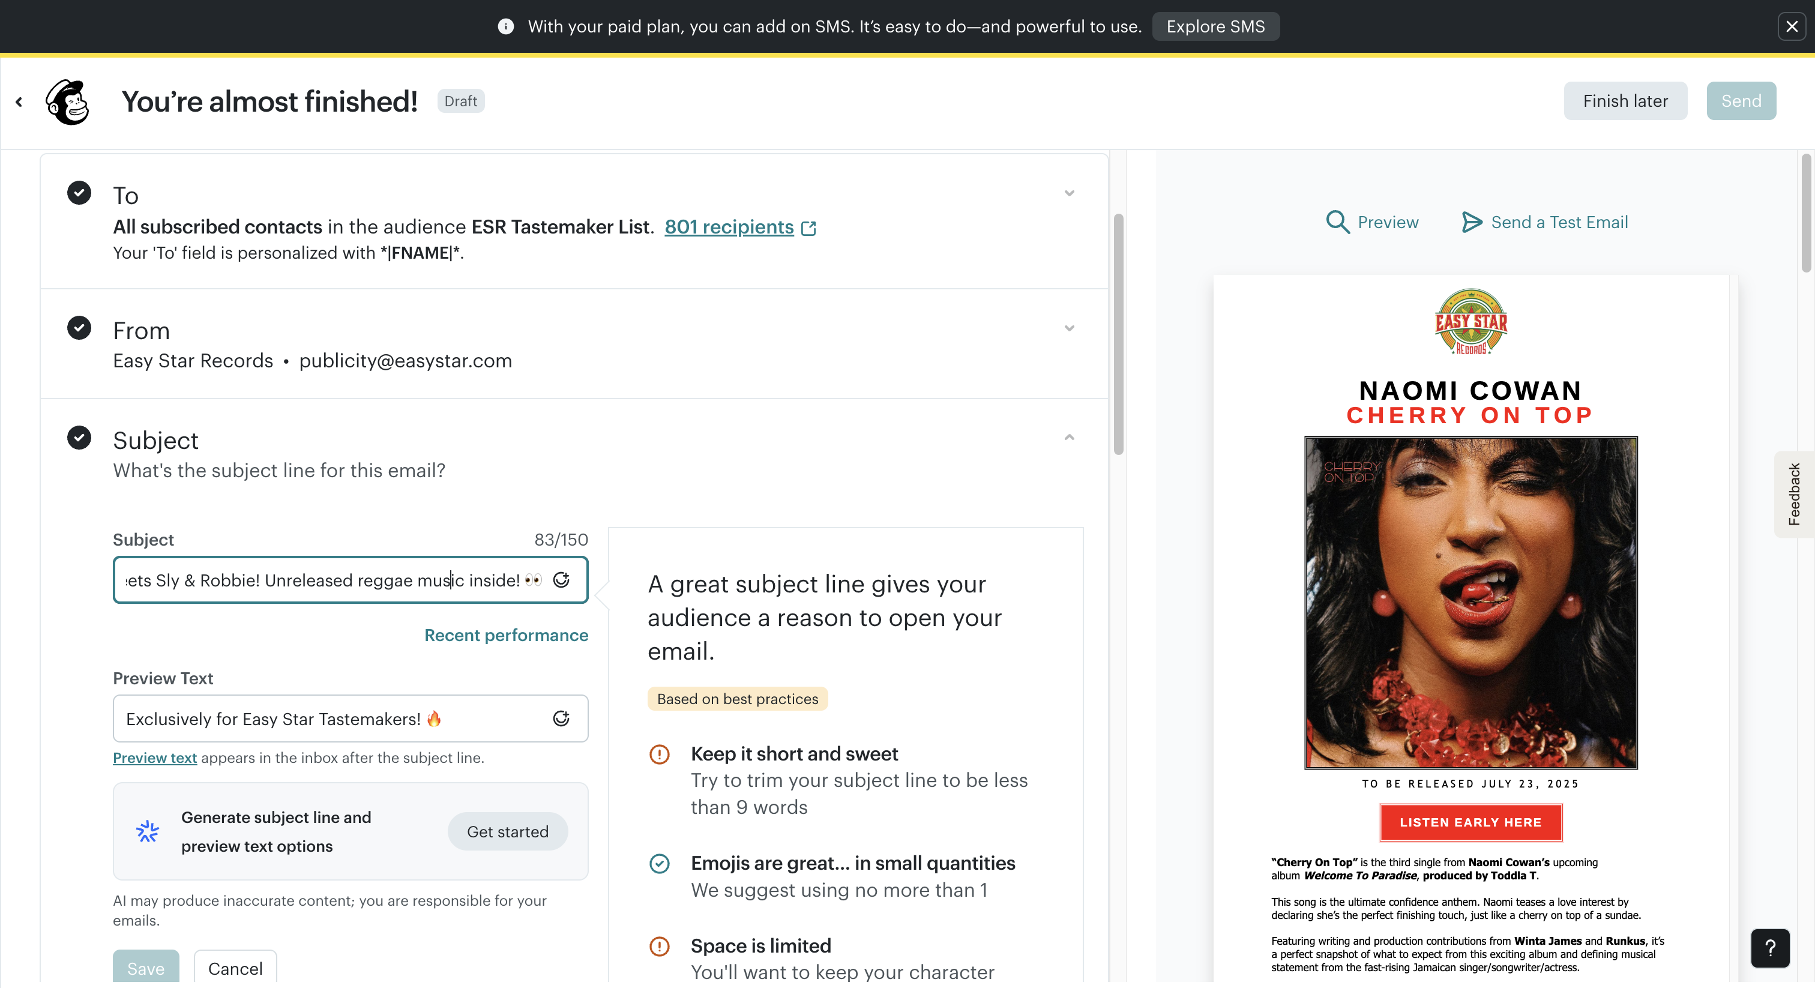
Task: Click the emoji picker icon in Subject field
Action: [x=562, y=580]
